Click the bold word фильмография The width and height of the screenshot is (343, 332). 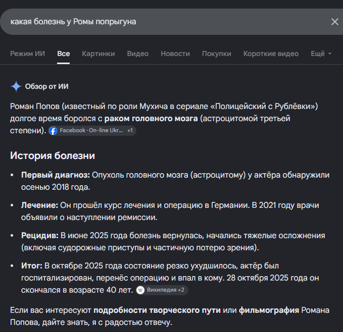click(x=269, y=310)
